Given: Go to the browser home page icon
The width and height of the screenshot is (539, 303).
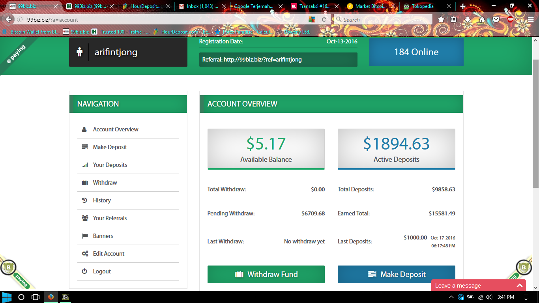Looking at the screenshot, I should [482, 20].
